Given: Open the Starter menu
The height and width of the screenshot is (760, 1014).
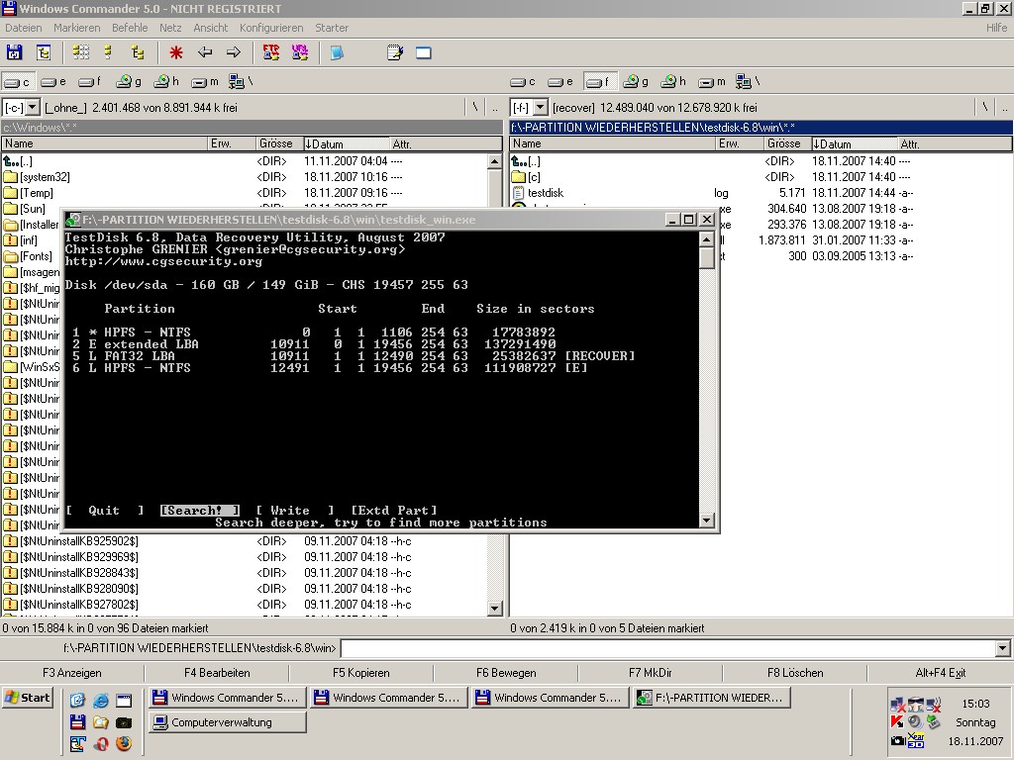Looking at the screenshot, I should point(332,28).
